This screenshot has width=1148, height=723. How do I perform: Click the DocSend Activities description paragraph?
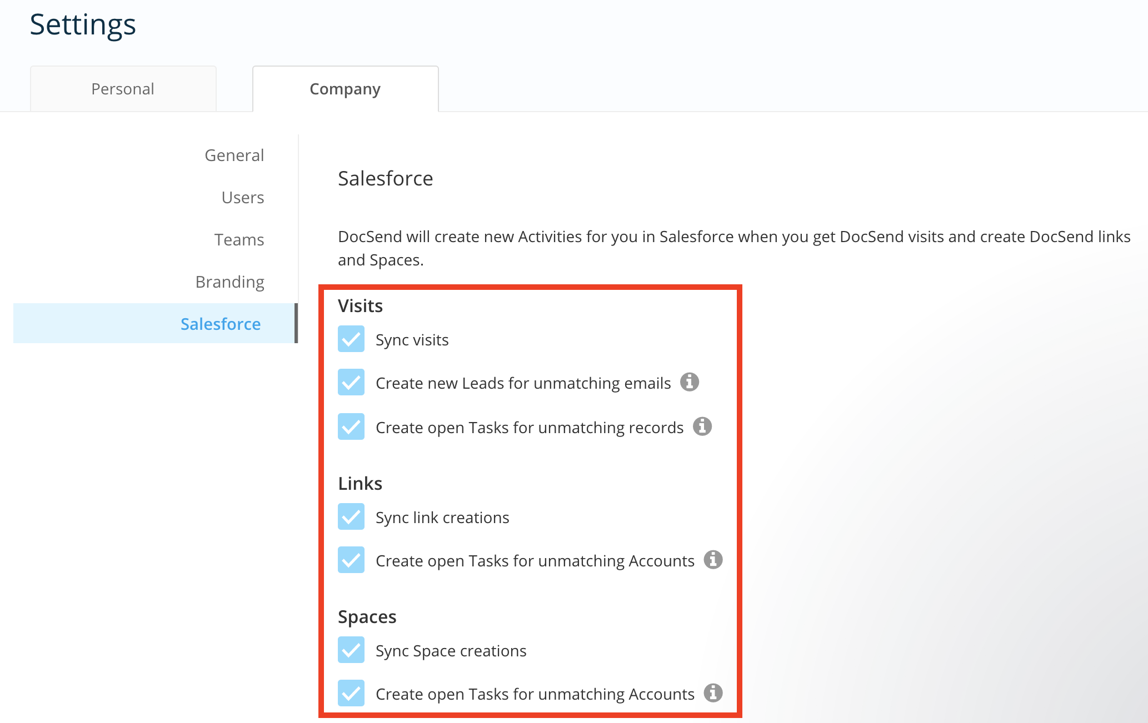point(734,248)
